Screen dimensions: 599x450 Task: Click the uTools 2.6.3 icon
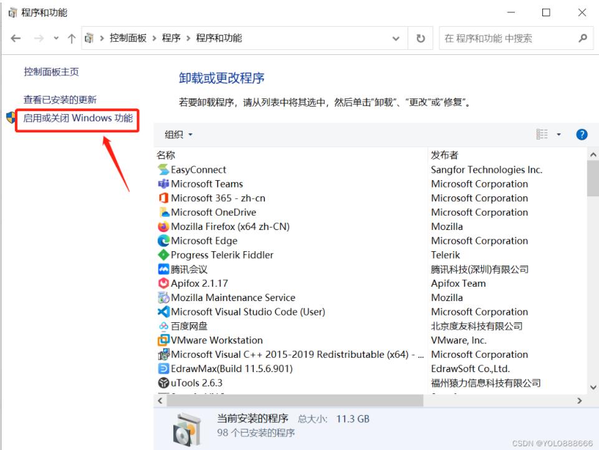163,383
